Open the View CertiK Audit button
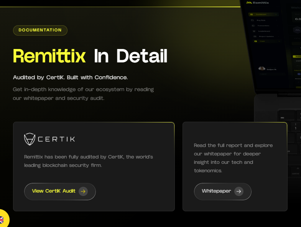 (60, 191)
